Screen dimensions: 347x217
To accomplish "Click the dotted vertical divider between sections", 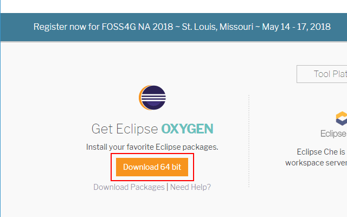I will tap(249, 141).
